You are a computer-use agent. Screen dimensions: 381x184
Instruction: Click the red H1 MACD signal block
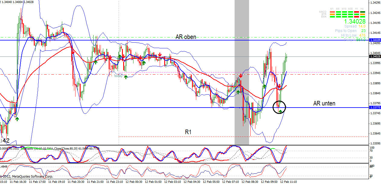(x=357, y=12)
